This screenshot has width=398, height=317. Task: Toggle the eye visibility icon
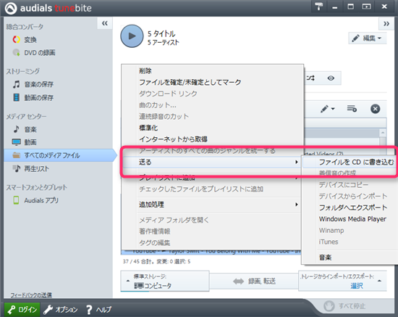[x=331, y=78]
